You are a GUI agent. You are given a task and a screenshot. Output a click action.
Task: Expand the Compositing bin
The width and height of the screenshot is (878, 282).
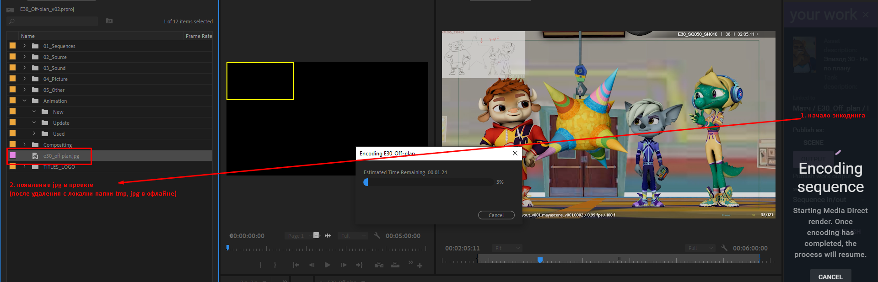point(25,144)
